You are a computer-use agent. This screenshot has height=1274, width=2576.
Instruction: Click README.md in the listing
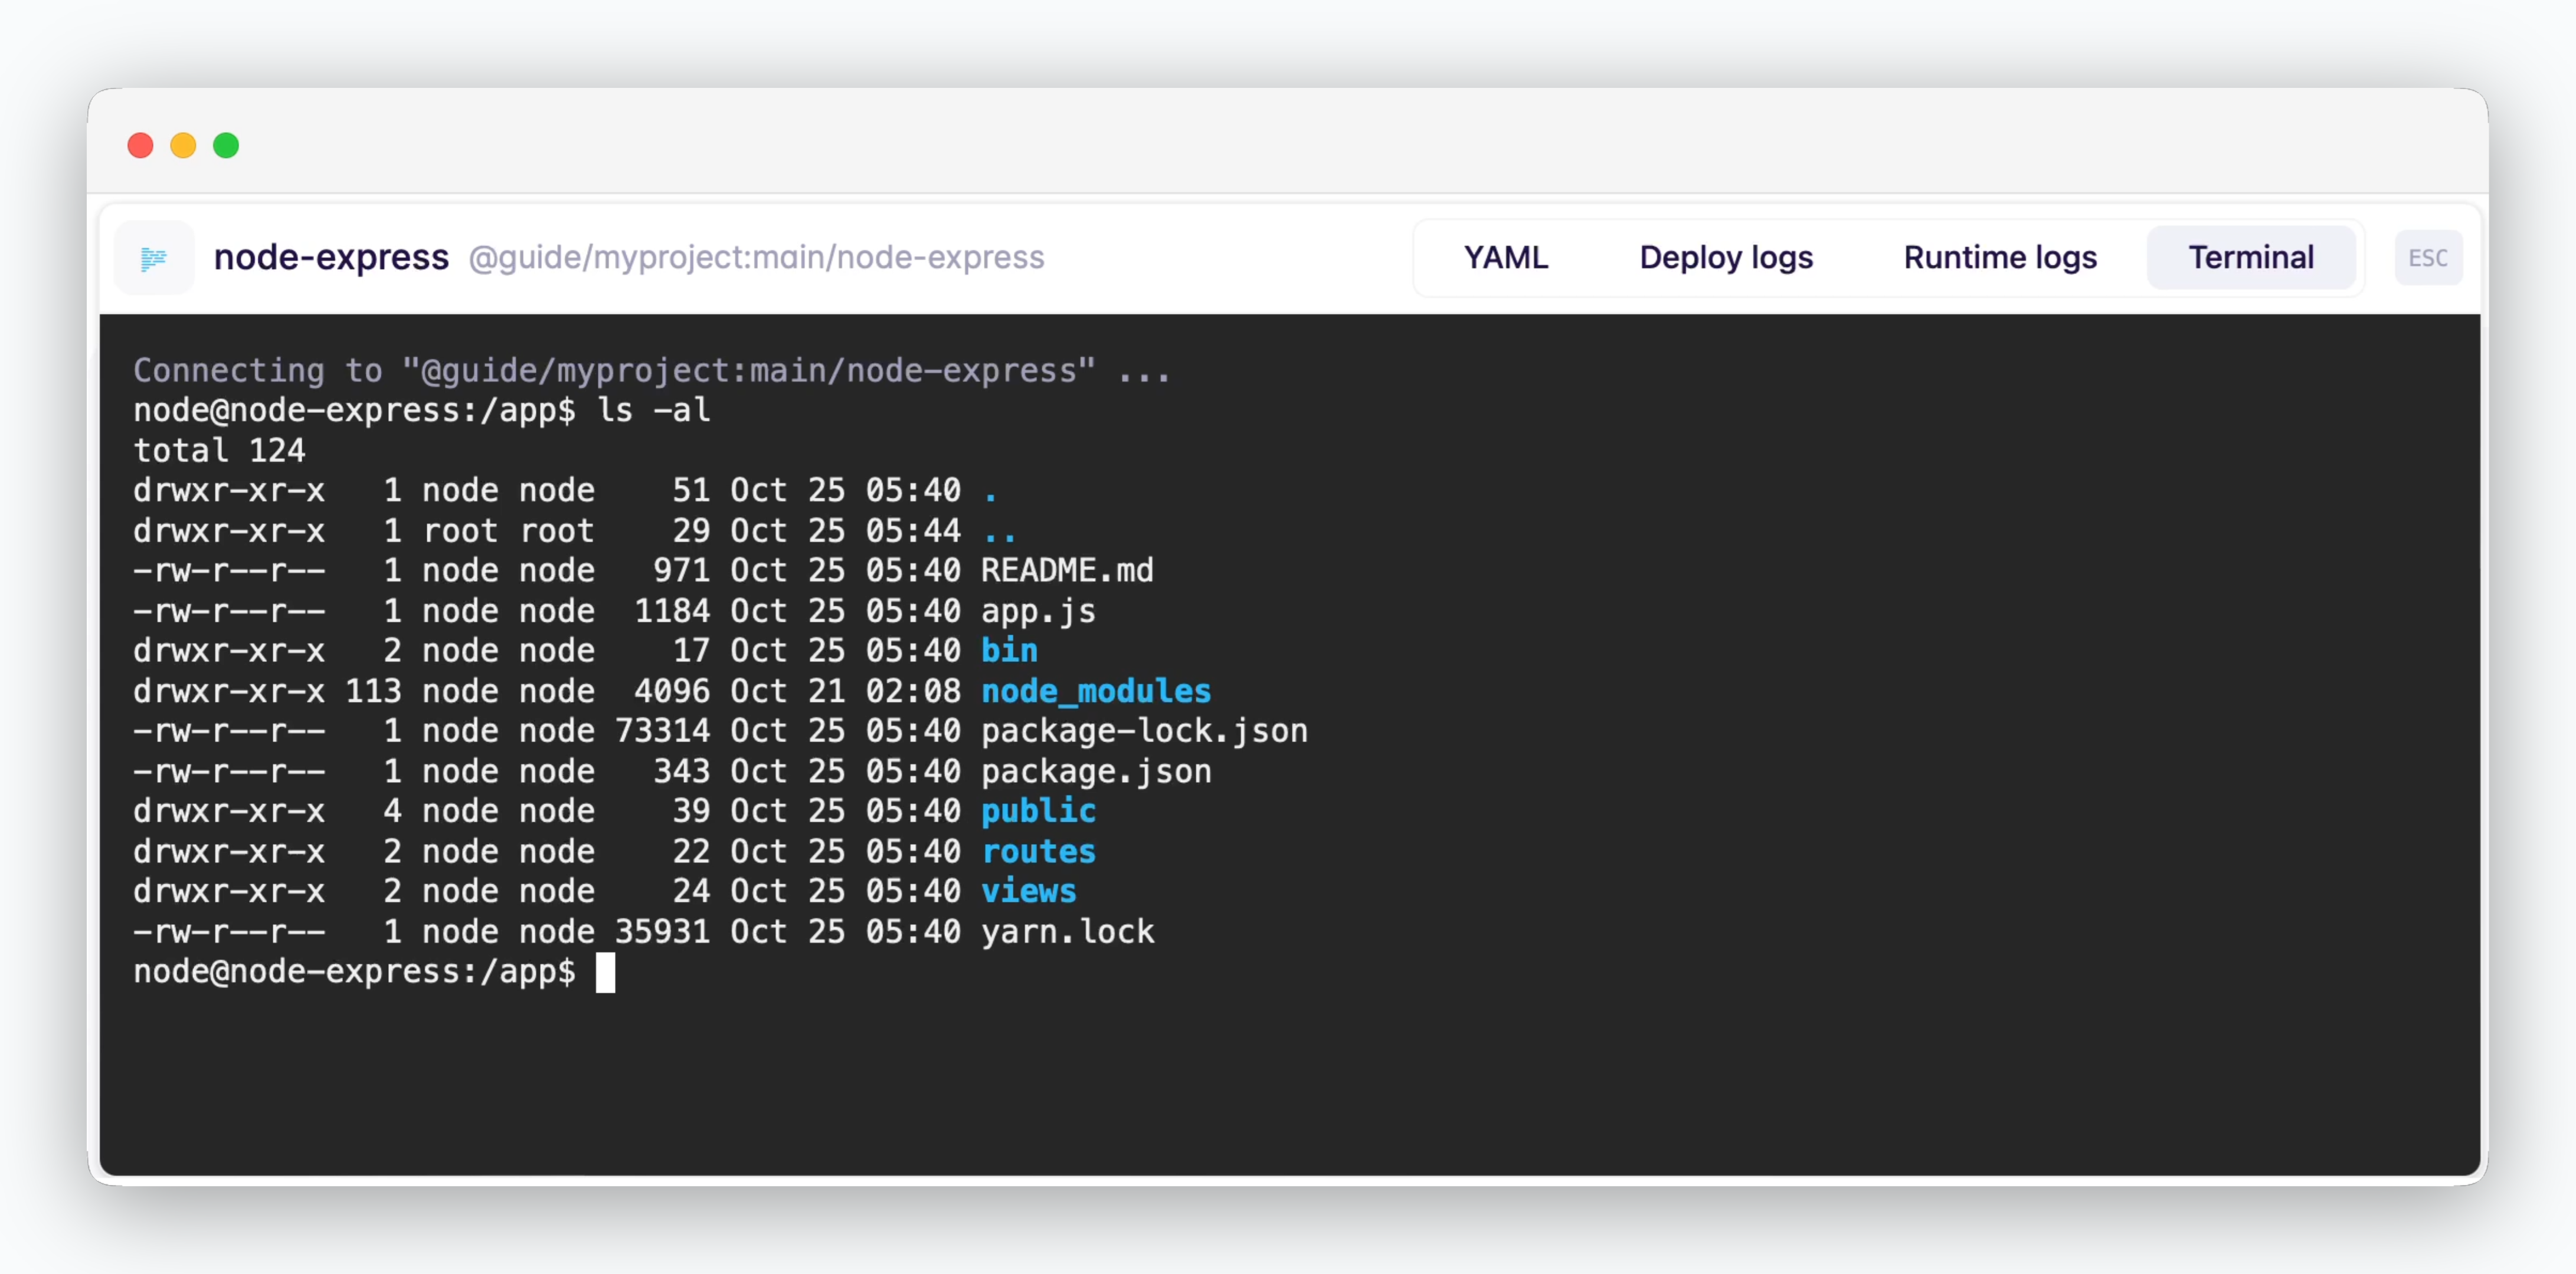[x=1067, y=570]
